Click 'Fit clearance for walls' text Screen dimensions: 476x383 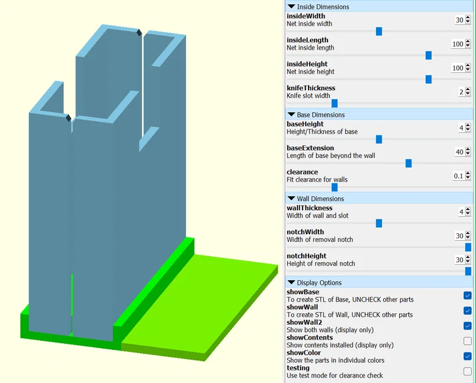[317, 180]
